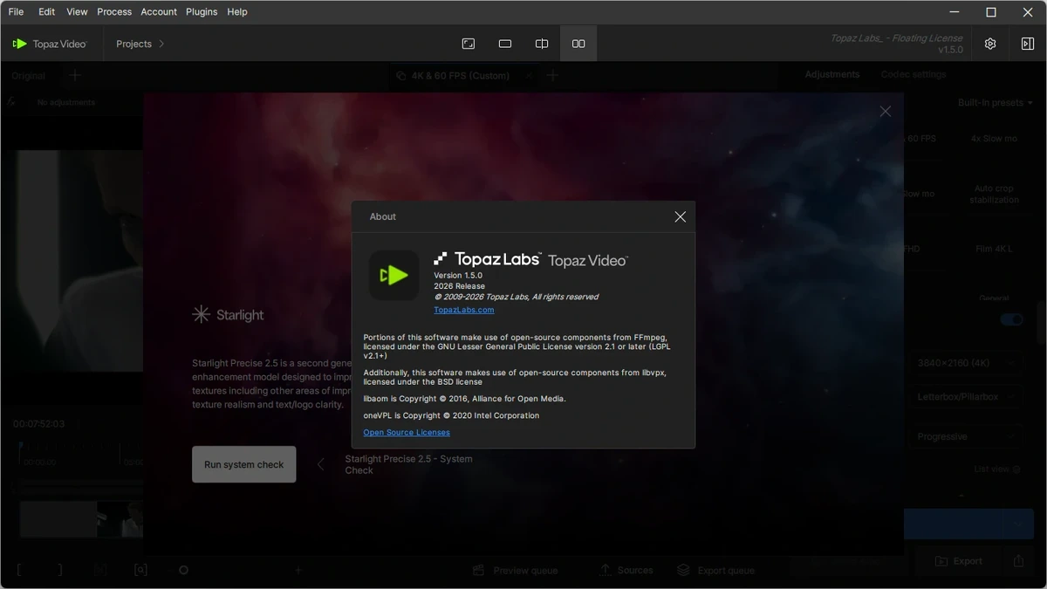The width and height of the screenshot is (1047, 589).
Task: Select the single fit-view layout icon
Action: tap(469, 44)
